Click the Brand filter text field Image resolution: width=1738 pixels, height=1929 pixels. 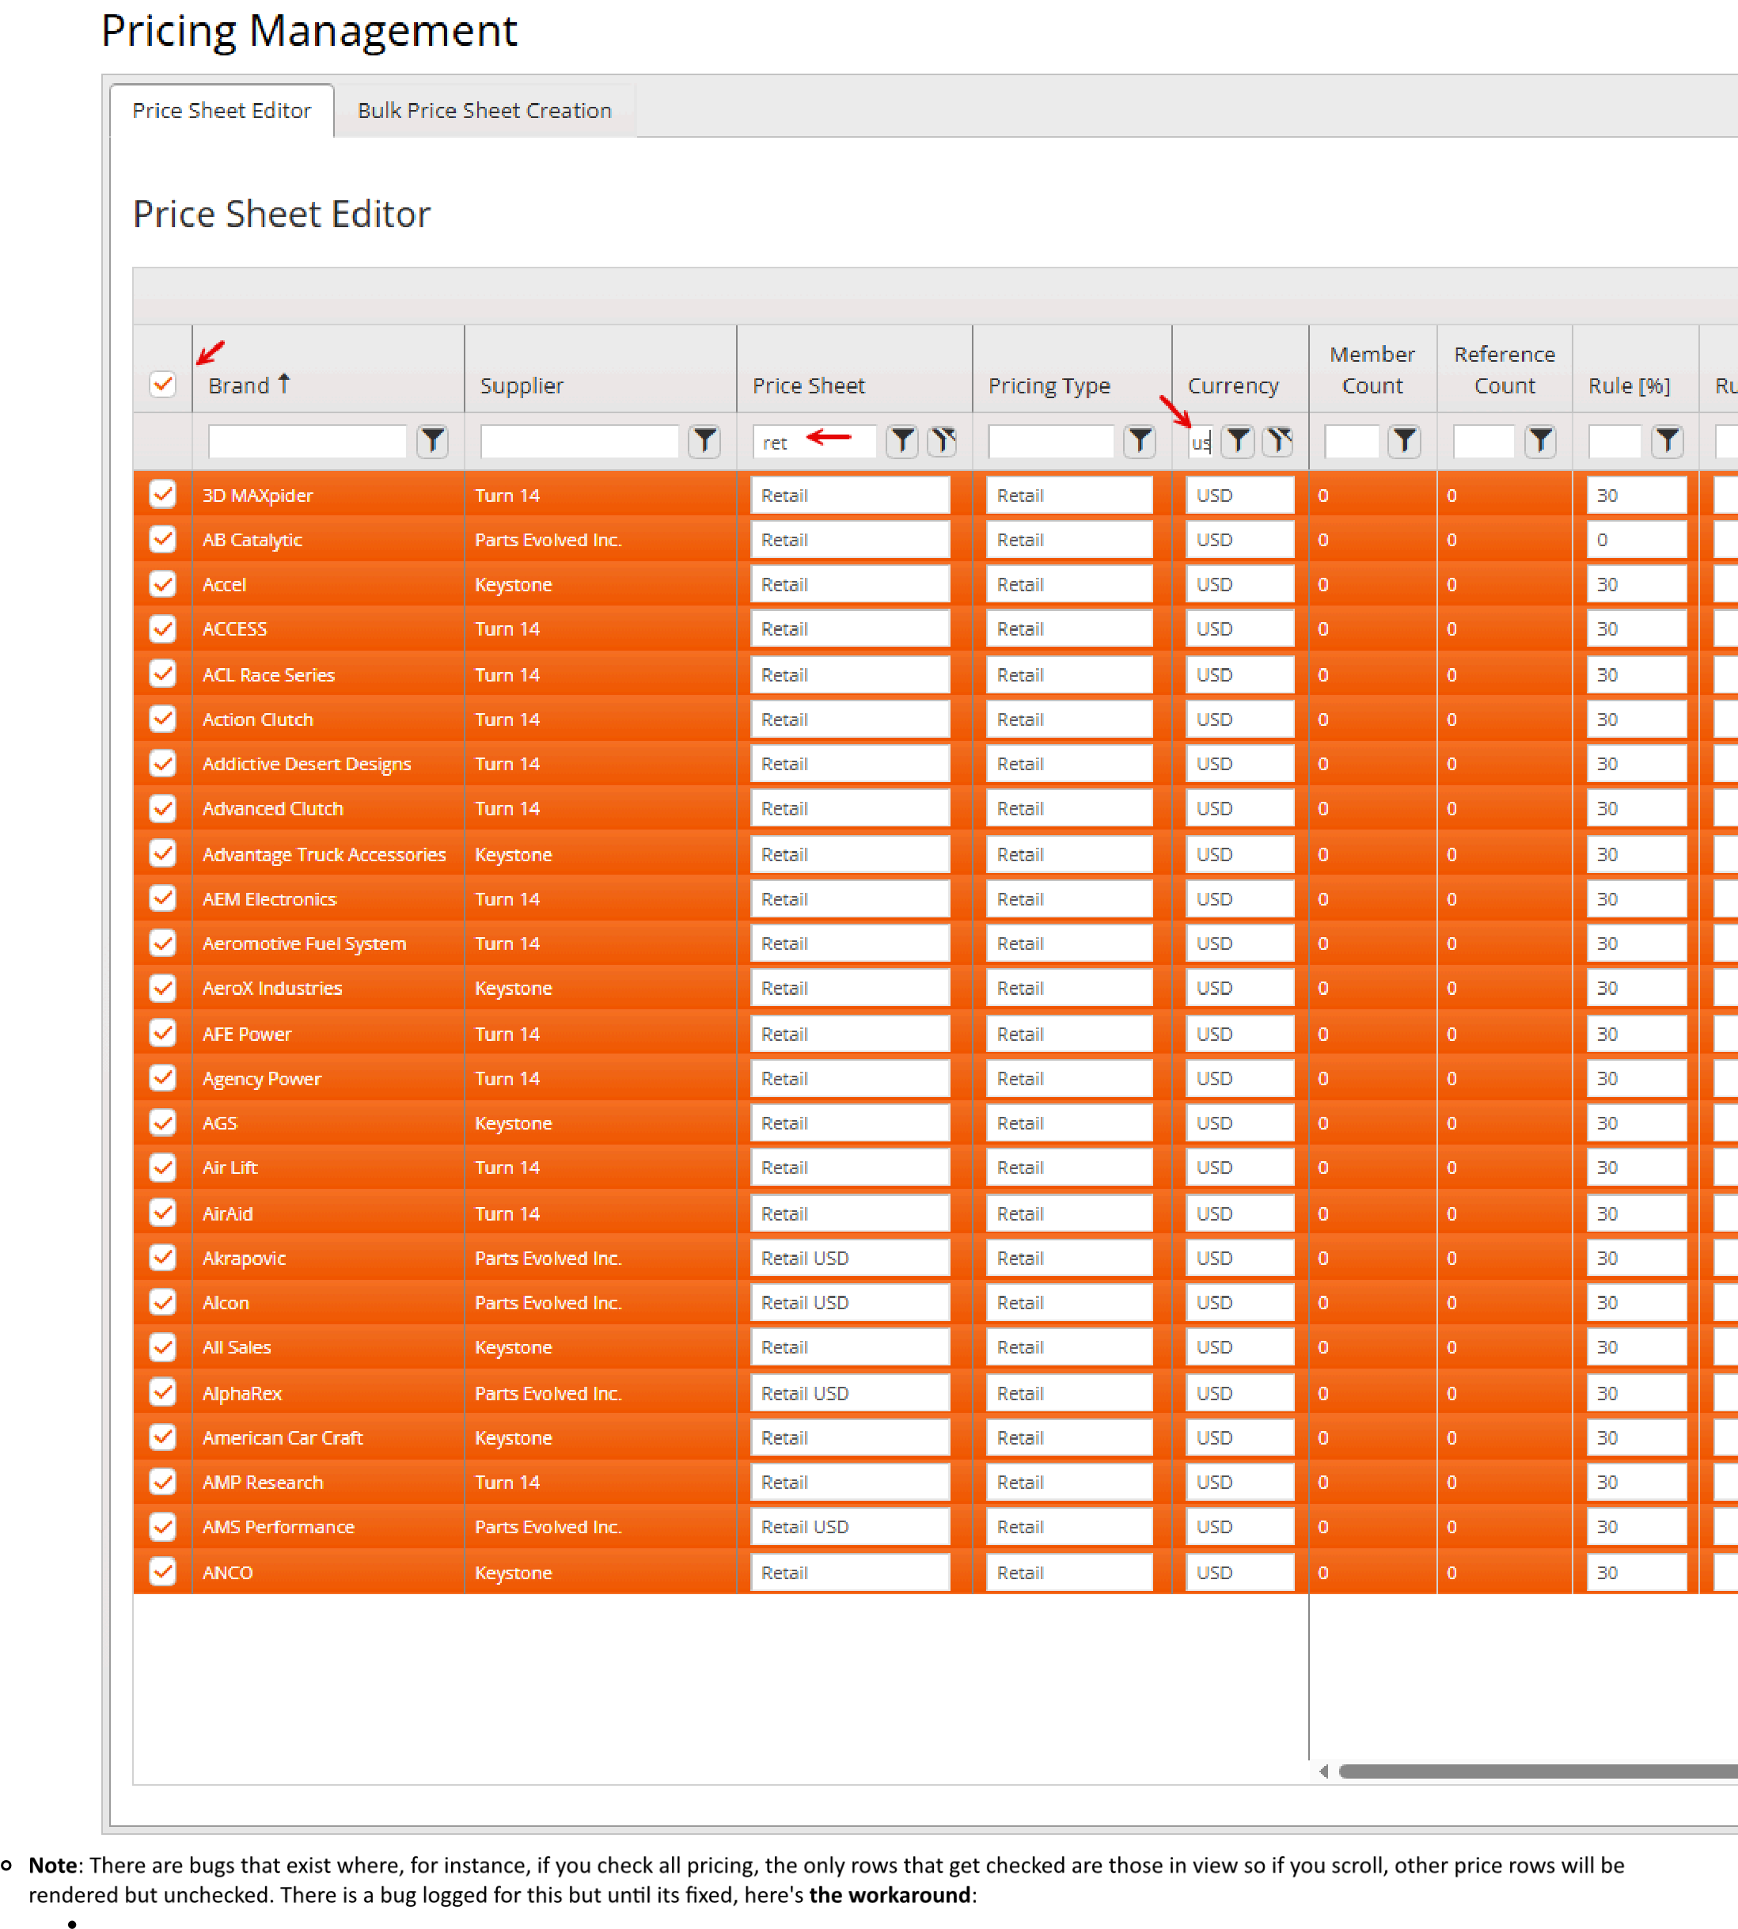[306, 441]
